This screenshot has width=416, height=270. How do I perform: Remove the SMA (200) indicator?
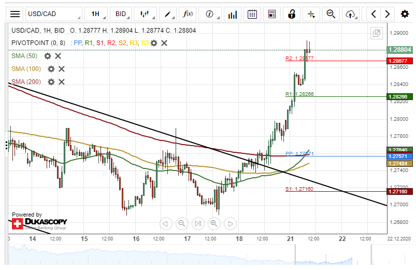[62, 82]
